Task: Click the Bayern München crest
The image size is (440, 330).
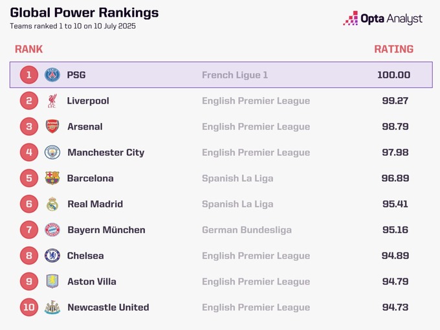Action: 52,230
